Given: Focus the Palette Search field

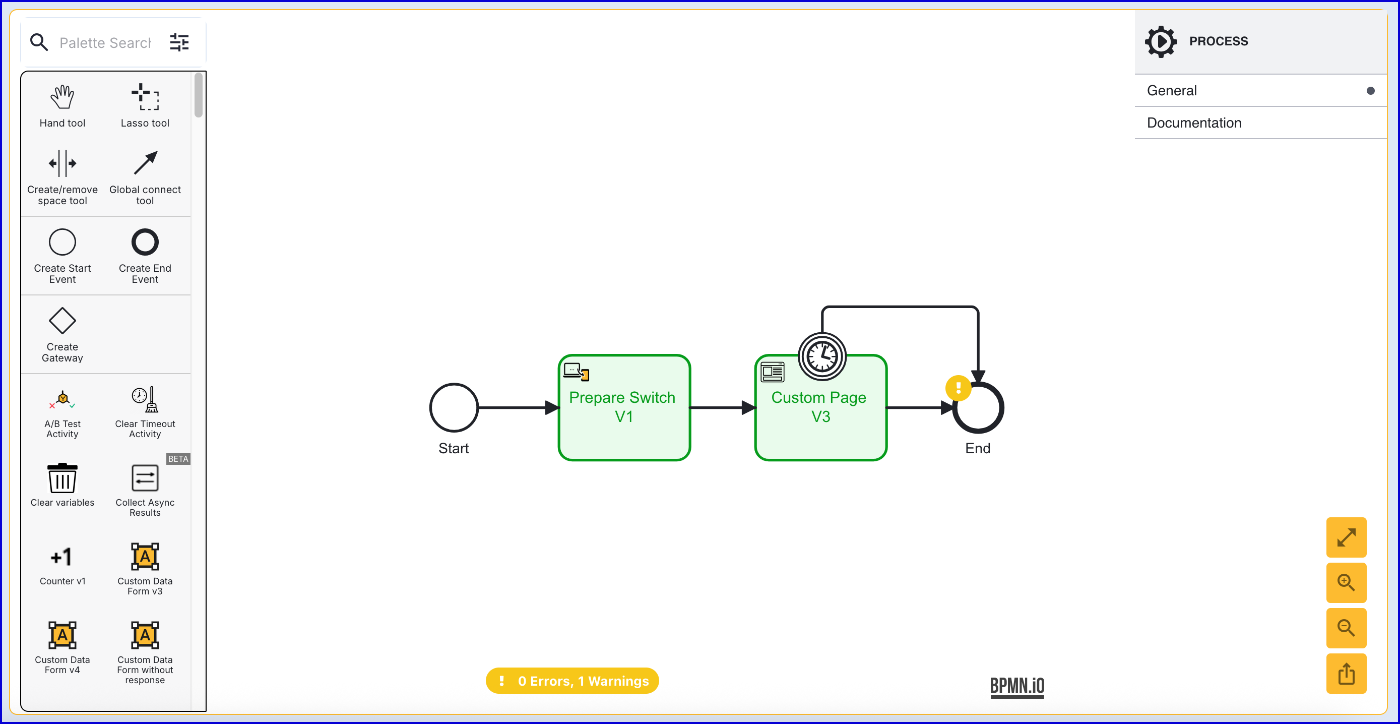Looking at the screenshot, I should click(x=105, y=42).
